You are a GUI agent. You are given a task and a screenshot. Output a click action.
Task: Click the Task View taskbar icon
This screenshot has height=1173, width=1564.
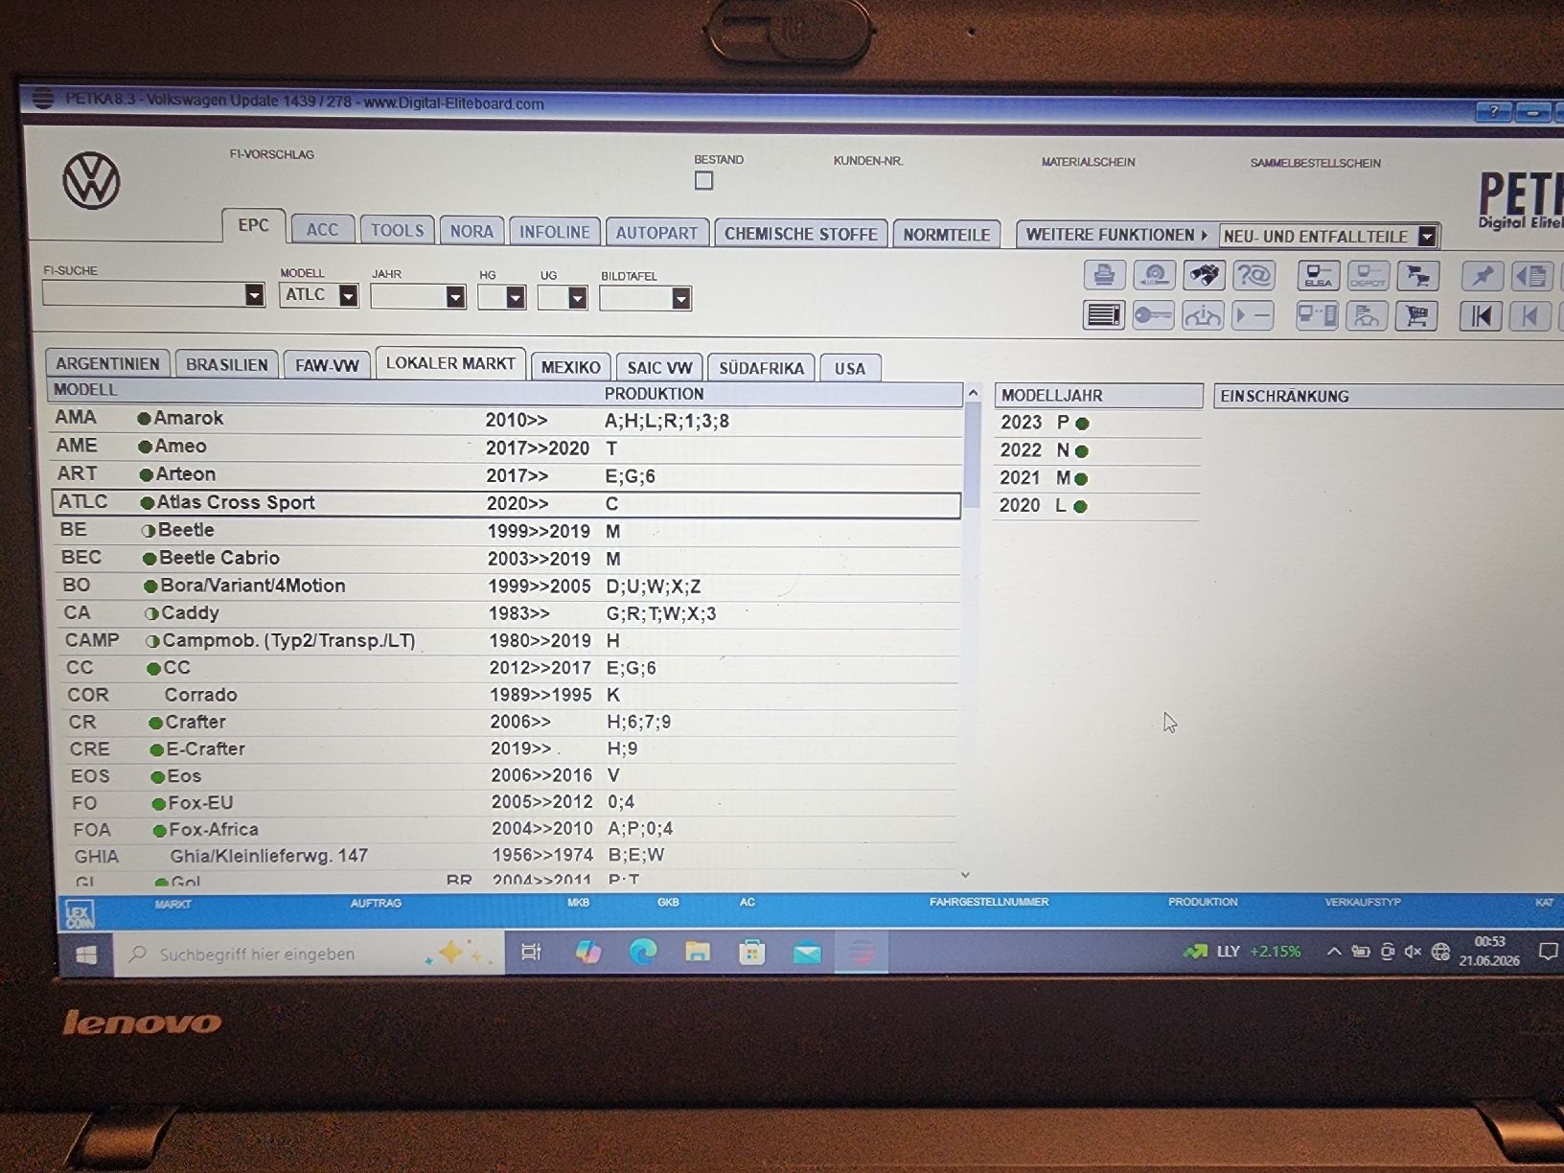(531, 952)
